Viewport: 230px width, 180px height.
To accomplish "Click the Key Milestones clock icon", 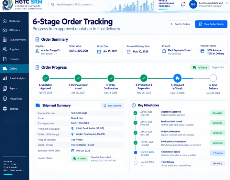I will [134, 105].
